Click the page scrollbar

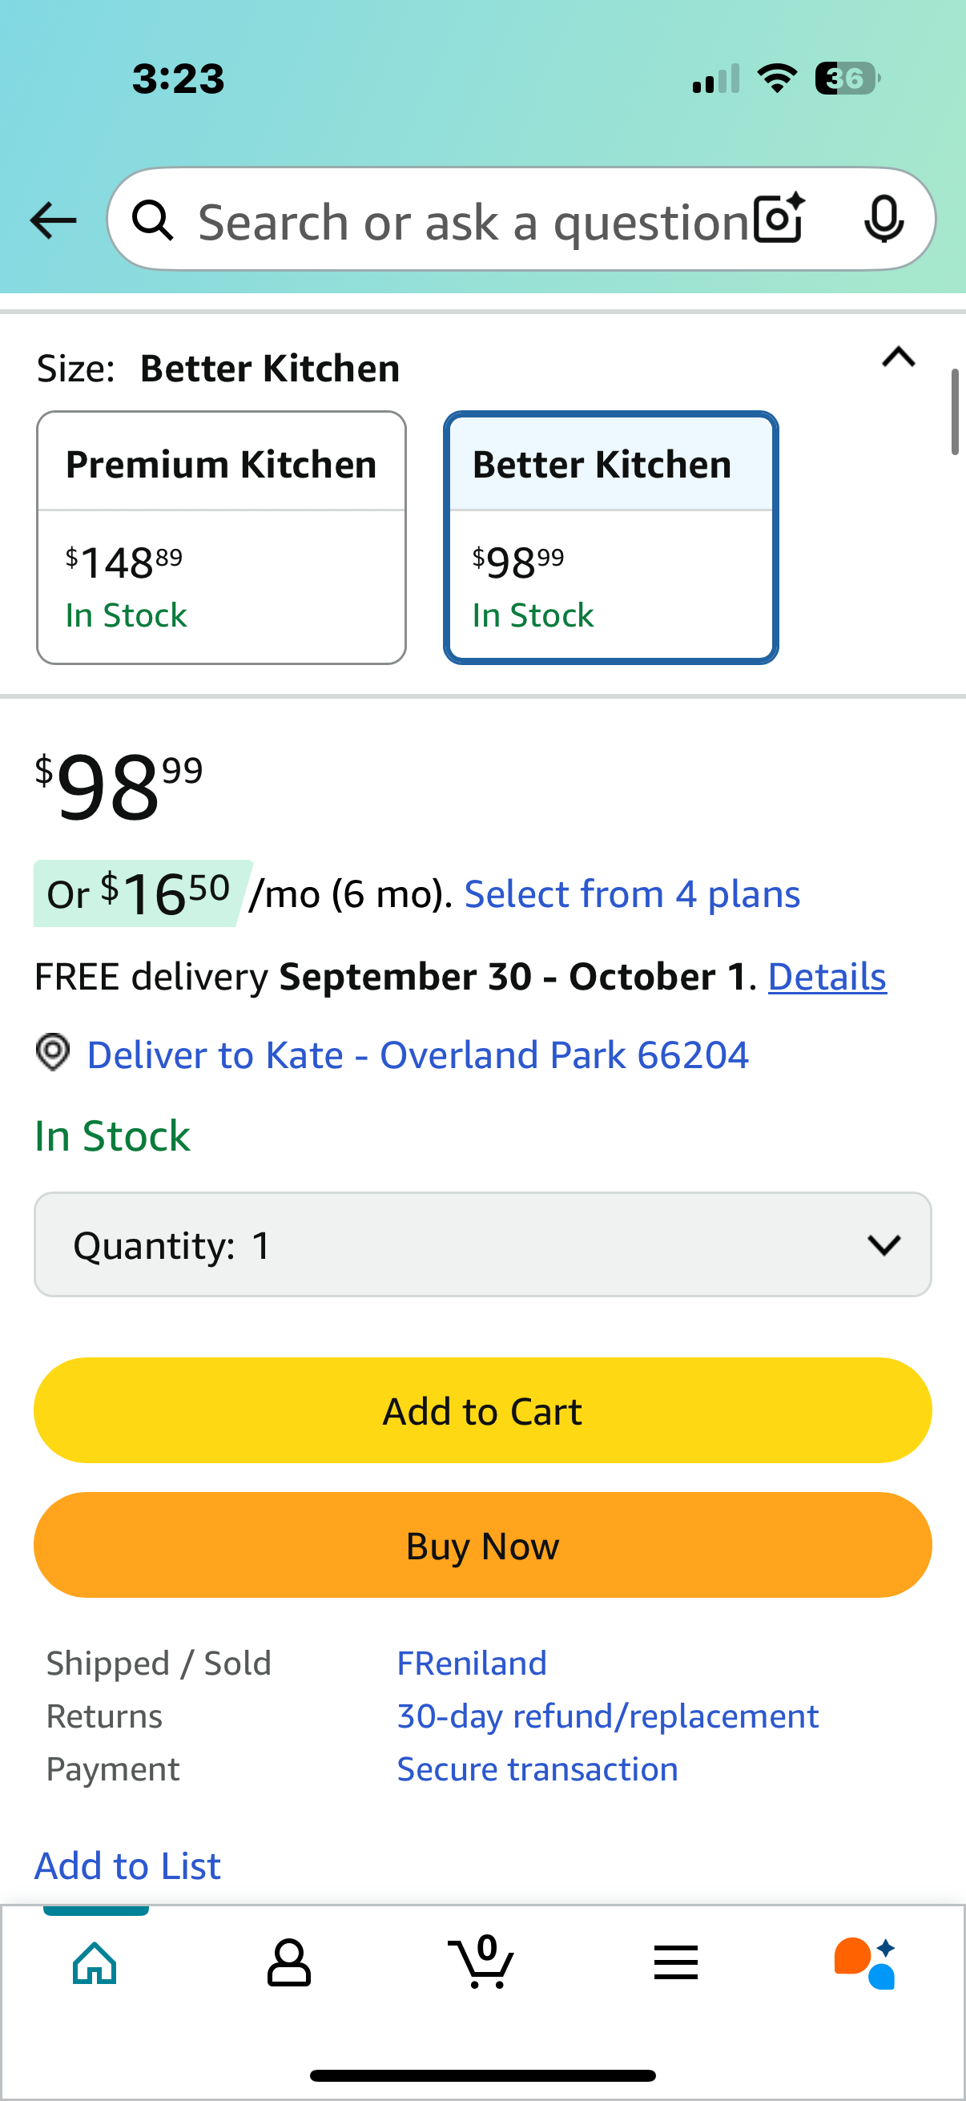pos(955,412)
